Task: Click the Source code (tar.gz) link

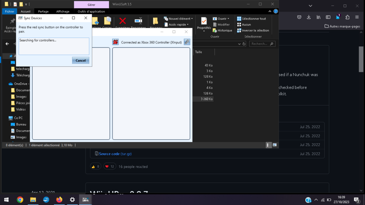Action: click(115, 154)
